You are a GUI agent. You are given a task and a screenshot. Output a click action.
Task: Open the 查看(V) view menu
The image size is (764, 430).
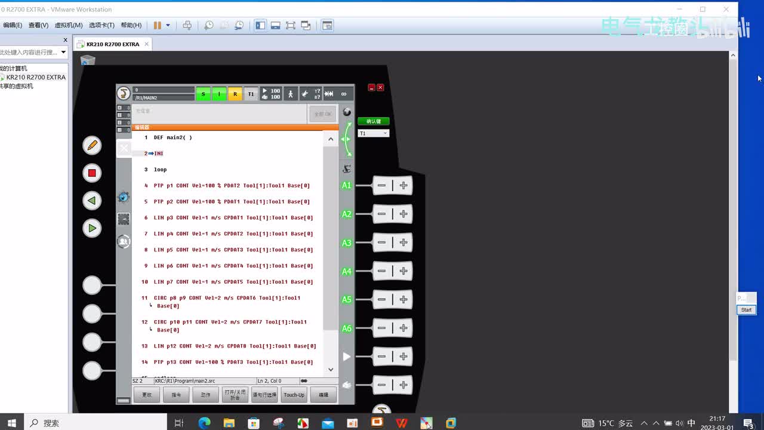38,25
